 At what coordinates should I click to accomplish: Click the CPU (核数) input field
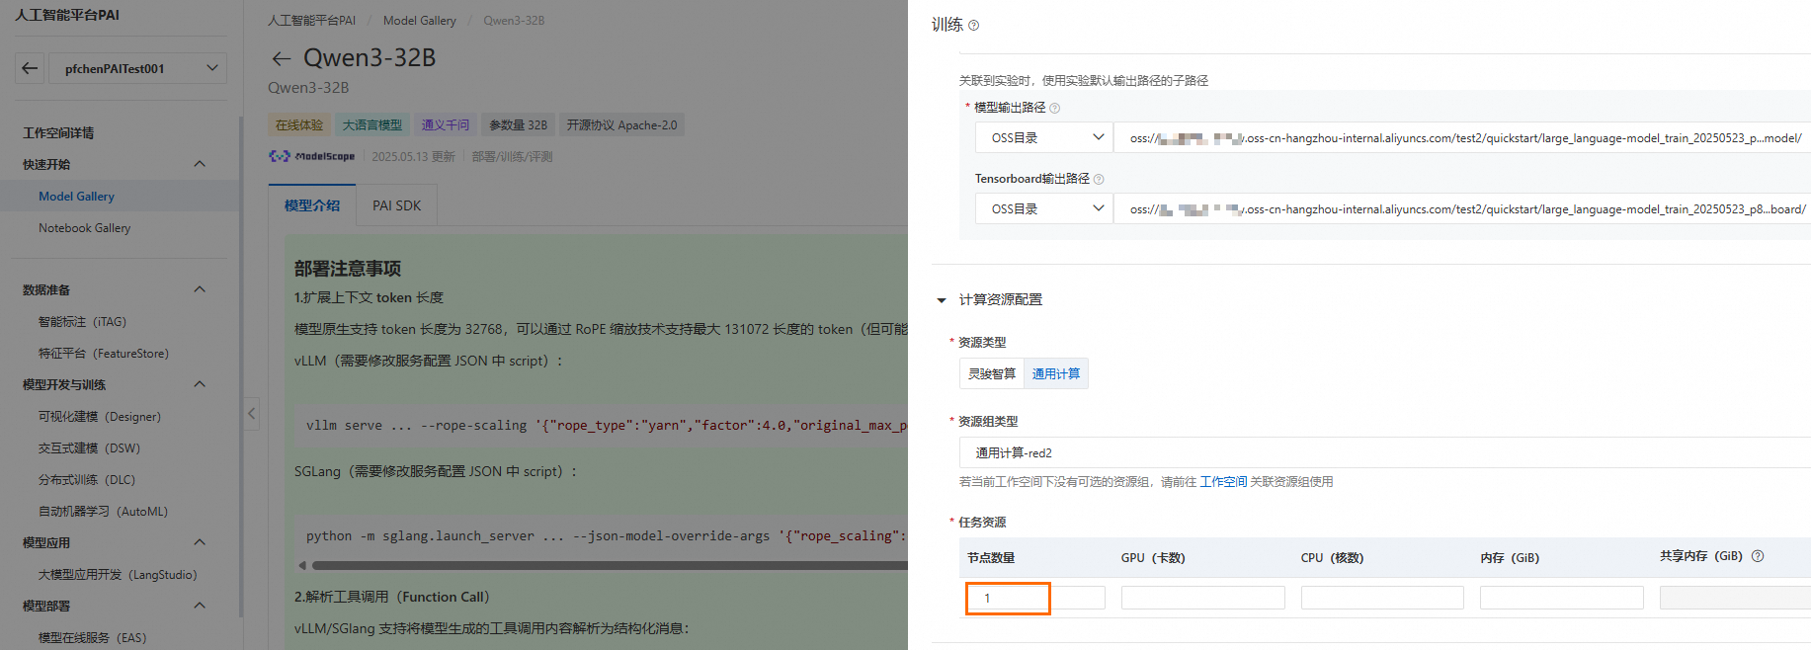tap(1382, 598)
